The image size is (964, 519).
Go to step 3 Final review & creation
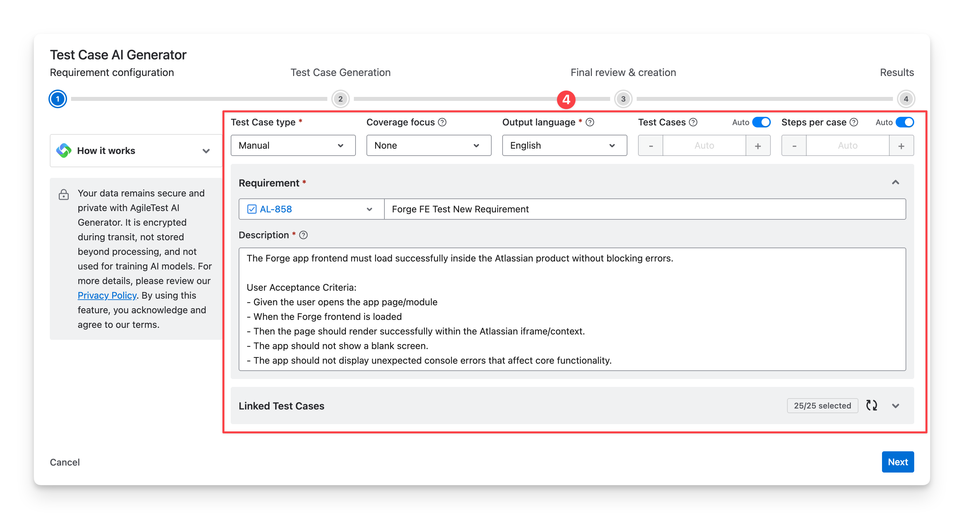[x=623, y=99]
